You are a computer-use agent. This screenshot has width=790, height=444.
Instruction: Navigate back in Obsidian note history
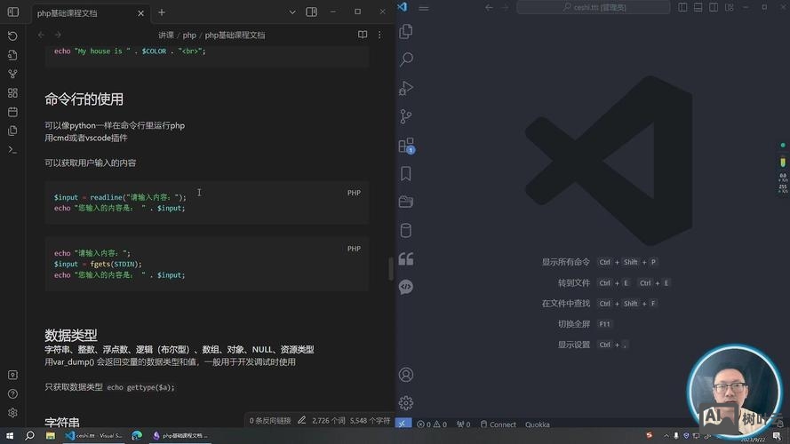point(41,35)
